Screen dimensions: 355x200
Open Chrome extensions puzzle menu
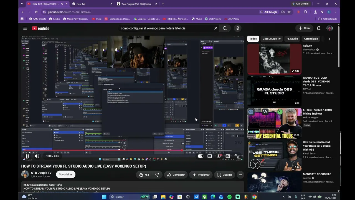pos(305,12)
